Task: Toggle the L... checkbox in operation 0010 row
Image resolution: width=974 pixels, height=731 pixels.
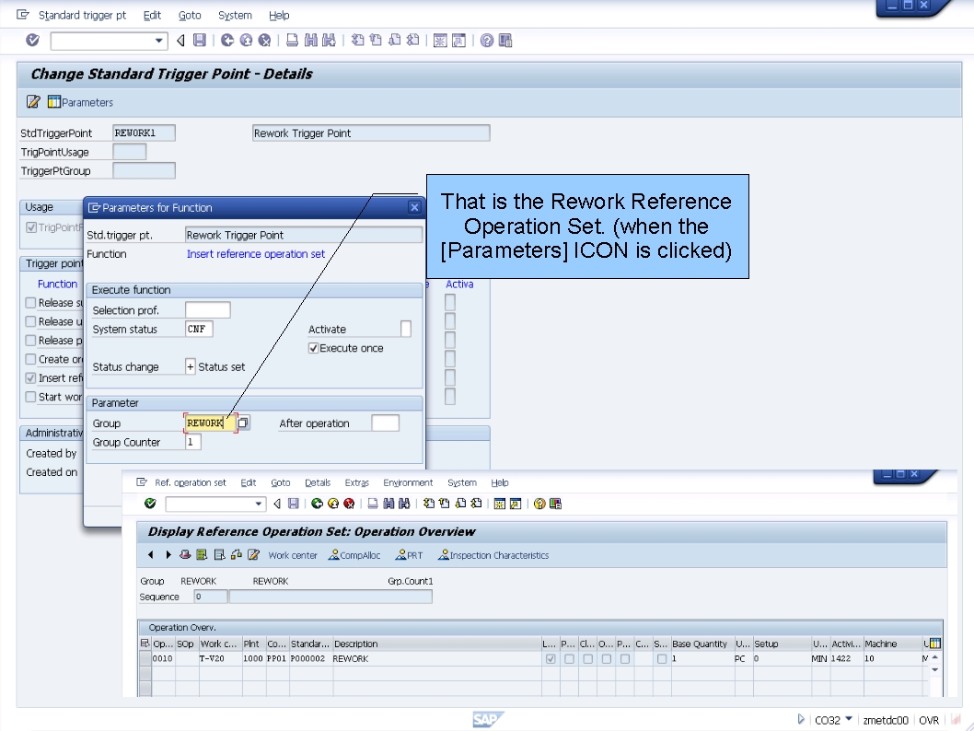Action: click(551, 659)
